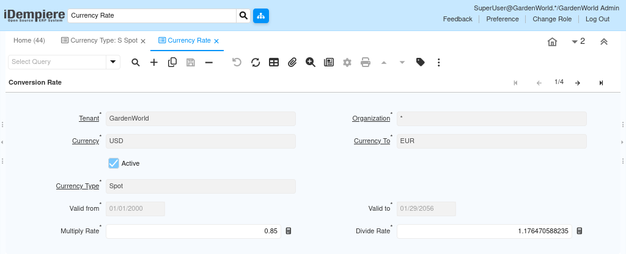Jump to the last record
Viewport: 626px width, 254px height.
[602, 83]
